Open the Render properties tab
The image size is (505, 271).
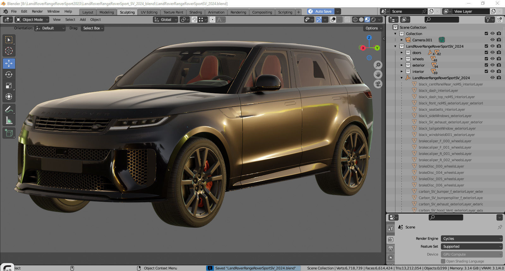pos(391,239)
